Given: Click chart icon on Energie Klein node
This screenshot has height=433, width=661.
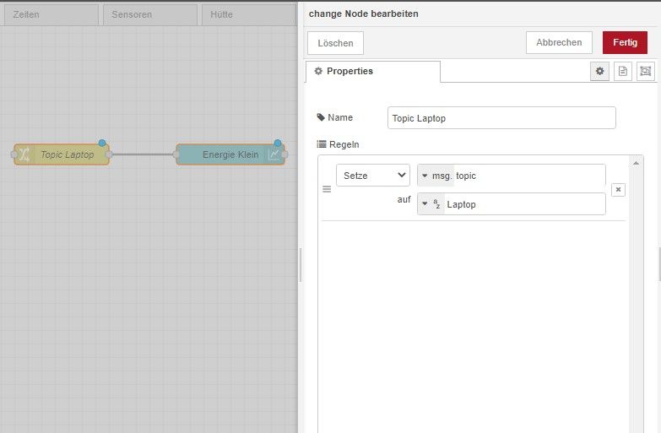Looking at the screenshot, I should pos(274,154).
